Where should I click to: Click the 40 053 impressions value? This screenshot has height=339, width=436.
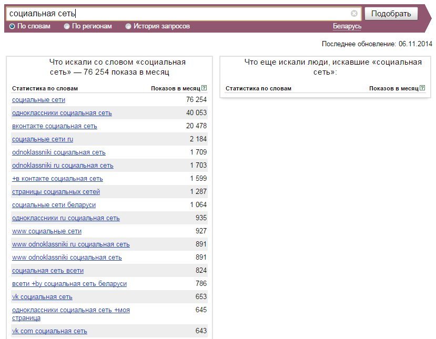click(196, 112)
